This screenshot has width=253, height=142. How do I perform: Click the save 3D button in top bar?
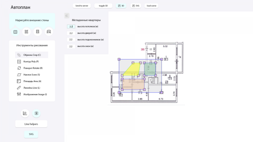[121, 6]
